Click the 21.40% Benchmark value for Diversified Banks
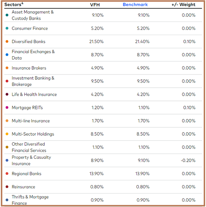The image size is (206, 207). [x=142, y=41]
